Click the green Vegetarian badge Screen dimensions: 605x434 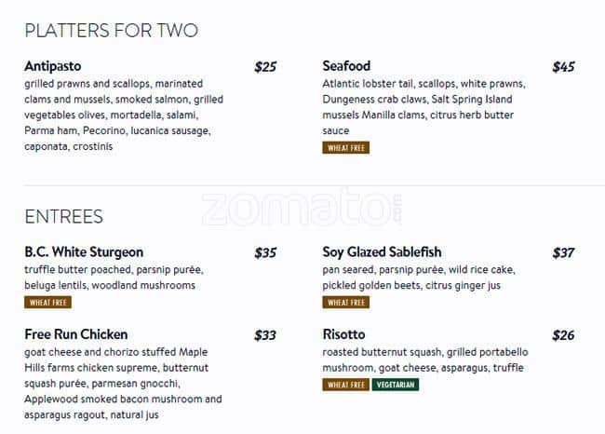click(396, 385)
